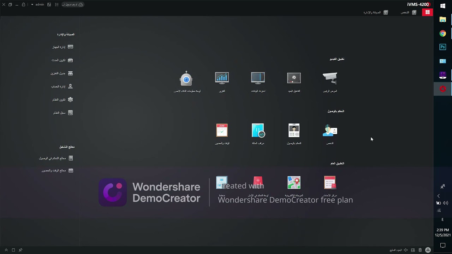Toggle alarm pop-up image icon in status bar
Viewport: 452px width, 254px height.
point(413,250)
